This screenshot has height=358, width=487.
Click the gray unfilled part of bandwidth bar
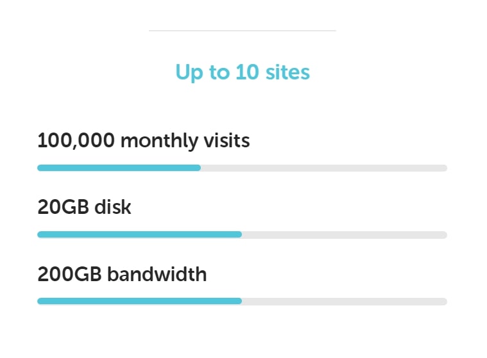345,301
